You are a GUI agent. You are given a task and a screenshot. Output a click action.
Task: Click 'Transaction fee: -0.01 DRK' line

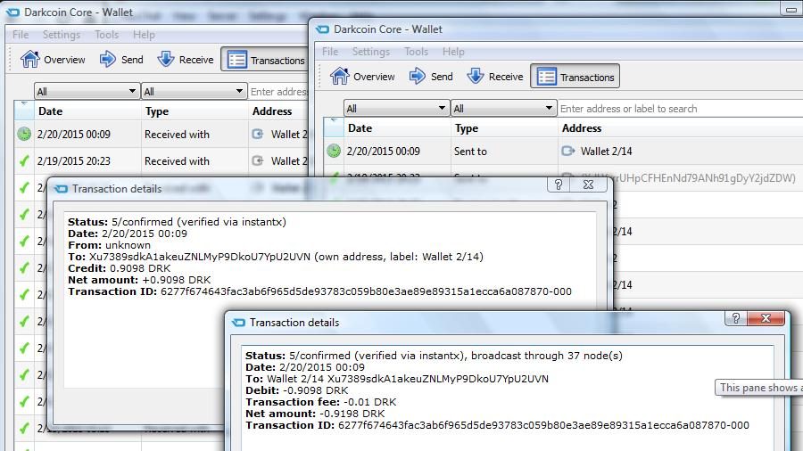click(320, 402)
